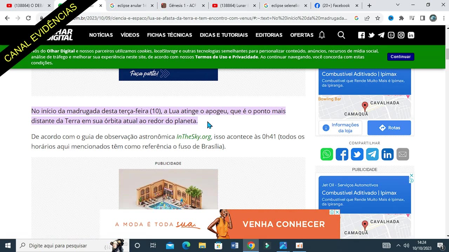Open the media control music-list icon
This screenshot has height=252, width=449.
(412, 18)
